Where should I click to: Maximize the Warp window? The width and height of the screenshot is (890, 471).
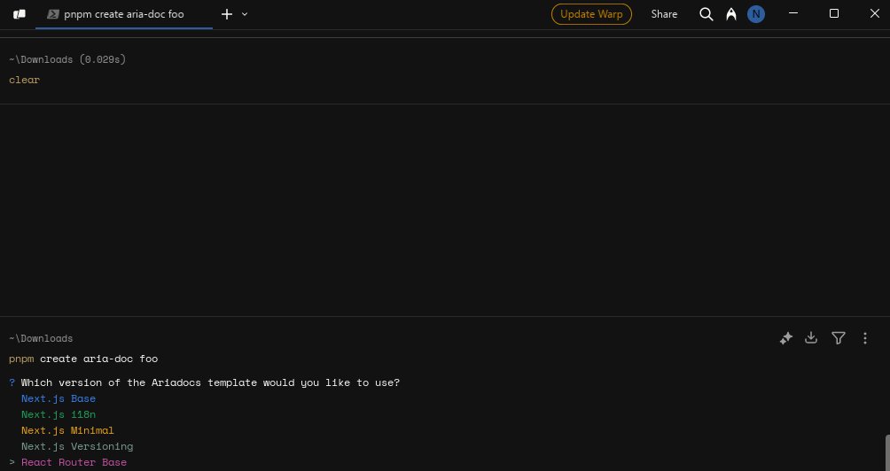tap(834, 13)
